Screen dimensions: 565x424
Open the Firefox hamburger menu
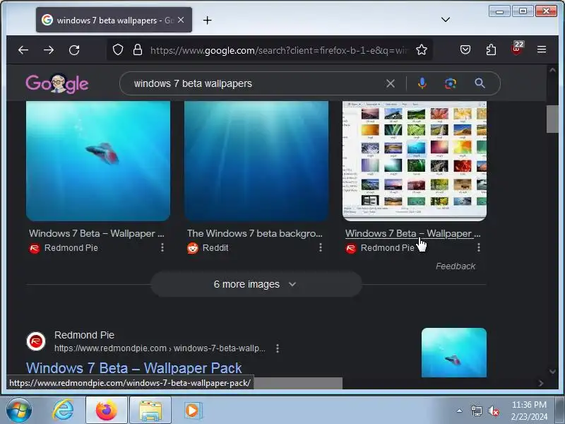[542, 49]
